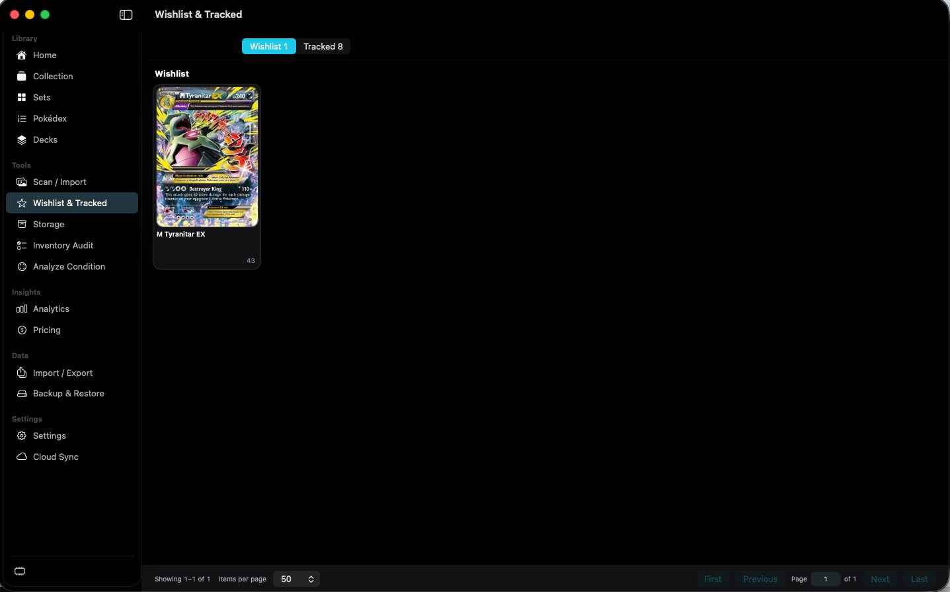Click the Scan / Import photo icon
The image size is (950, 592).
(22, 182)
